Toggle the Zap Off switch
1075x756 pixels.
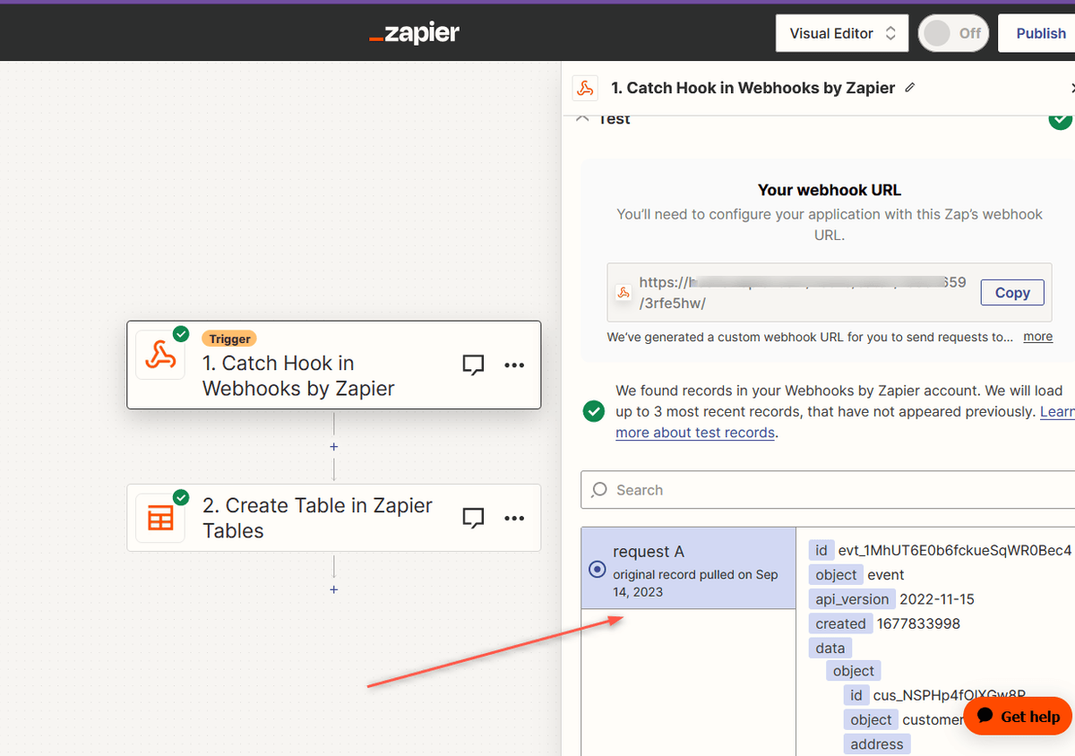(x=952, y=32)
